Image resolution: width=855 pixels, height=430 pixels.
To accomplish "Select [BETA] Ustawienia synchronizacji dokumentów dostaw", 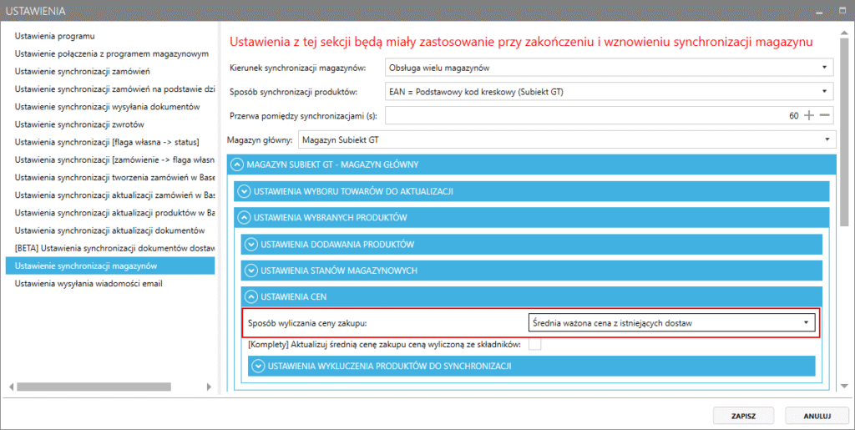I will [114, 248].
